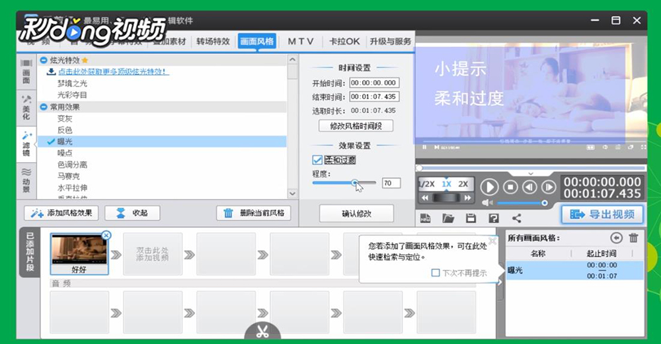This screenshot has width=661, height=344.
Task: Click the scissors cut icon at the bottom
Action: (262, 331)
